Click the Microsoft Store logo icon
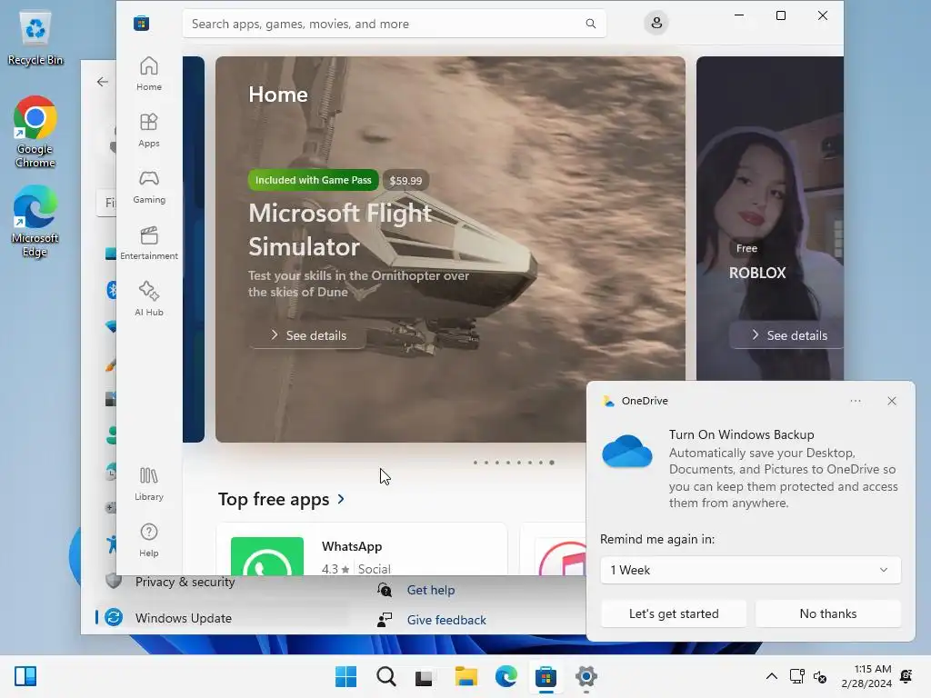 pyautogui.click(x=141, y=24)
